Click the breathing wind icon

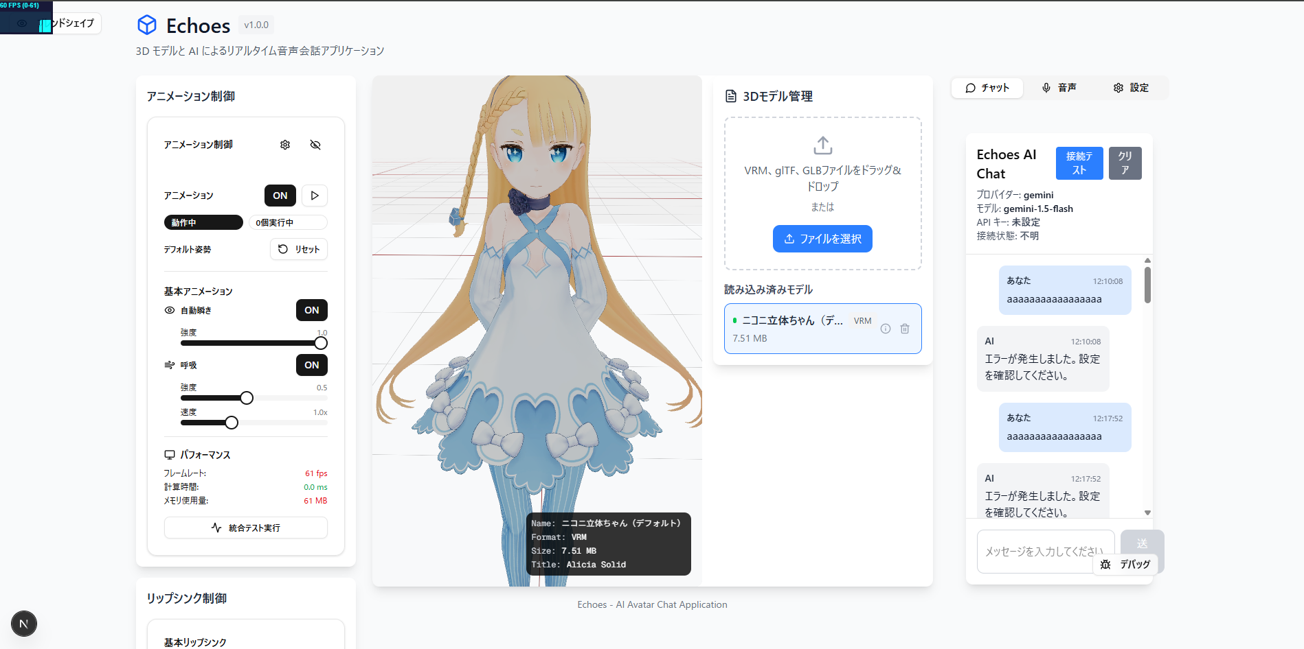(x=170, y=365)
